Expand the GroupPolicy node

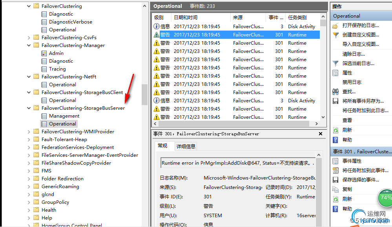point(29,202)
